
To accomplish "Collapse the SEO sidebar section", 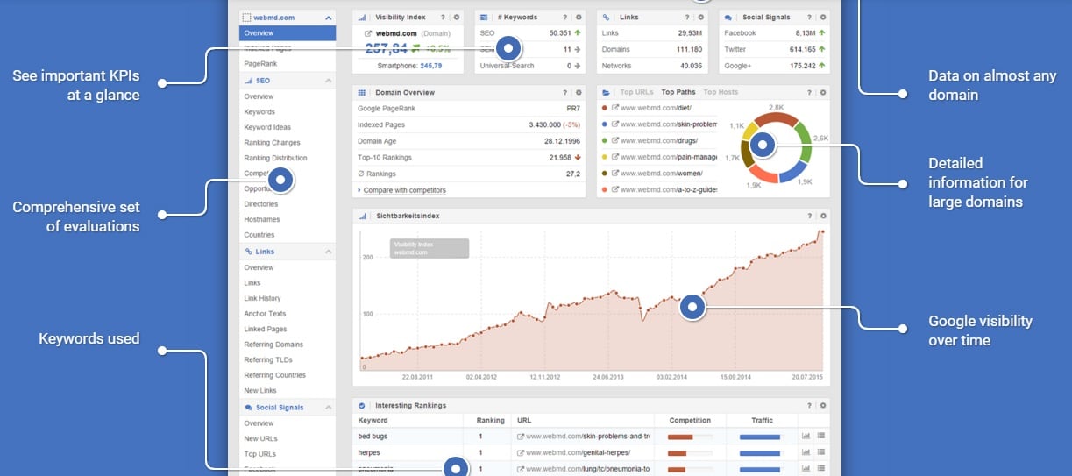I will (329, 80).
